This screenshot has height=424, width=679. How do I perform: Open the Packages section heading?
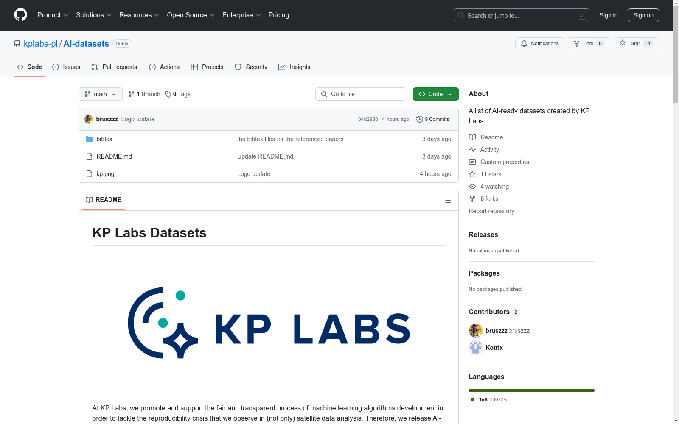point(484,273)
